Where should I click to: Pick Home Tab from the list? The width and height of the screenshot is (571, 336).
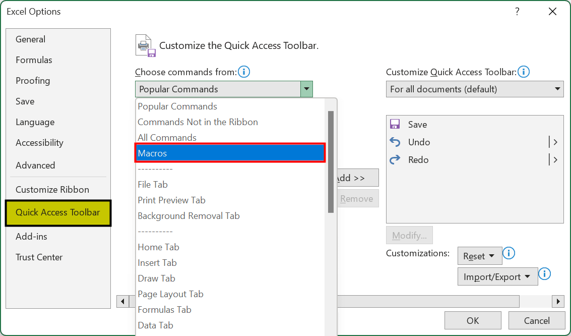click(x=230, y=247)
